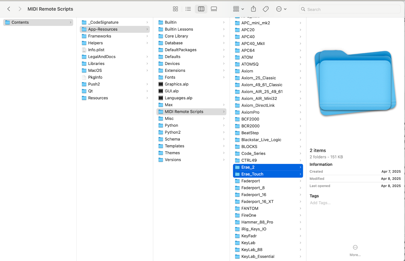
Task: Select the Erae_Touch folder
Action: pyautogui.click(x=268, y=174)
